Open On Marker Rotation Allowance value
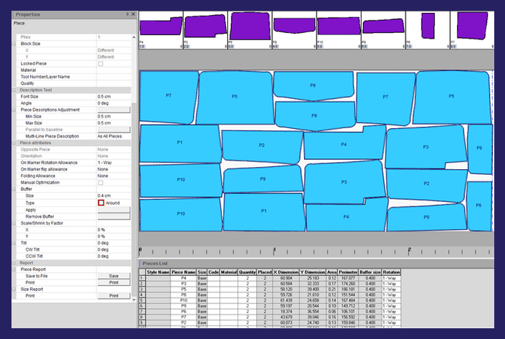Image resolution: width=505 pixels, height=339 pixels. pyautogui.click(x=113, y=162)
